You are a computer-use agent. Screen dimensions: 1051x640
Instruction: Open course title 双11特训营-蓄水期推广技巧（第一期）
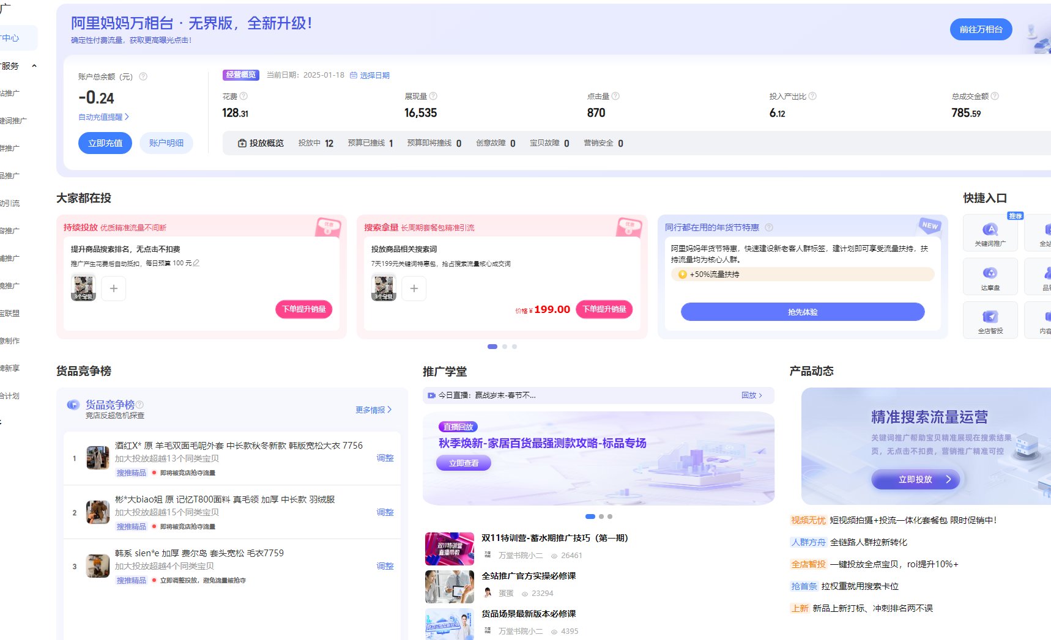(555, 538)
